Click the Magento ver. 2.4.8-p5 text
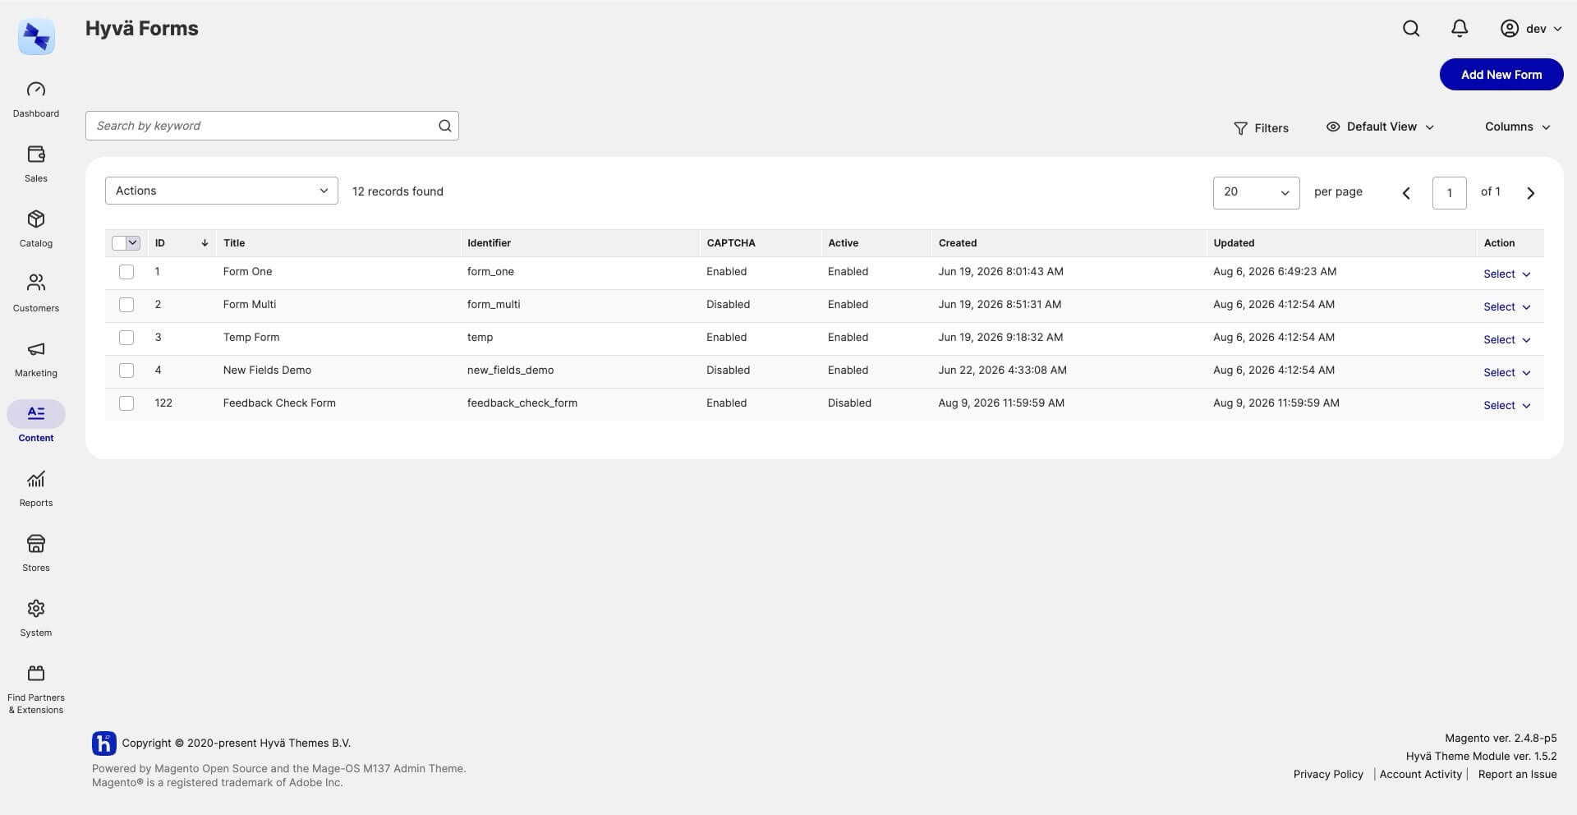1577x815 pixels. (1501, 739)
